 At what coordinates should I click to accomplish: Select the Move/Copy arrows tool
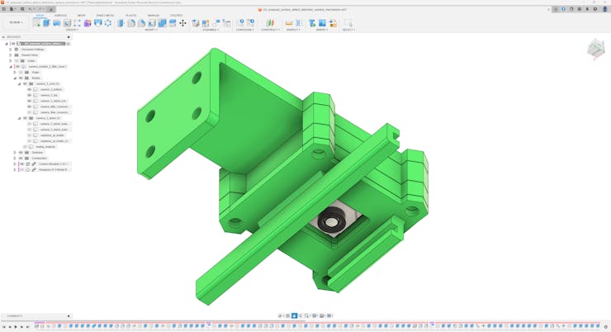[182, 23]
